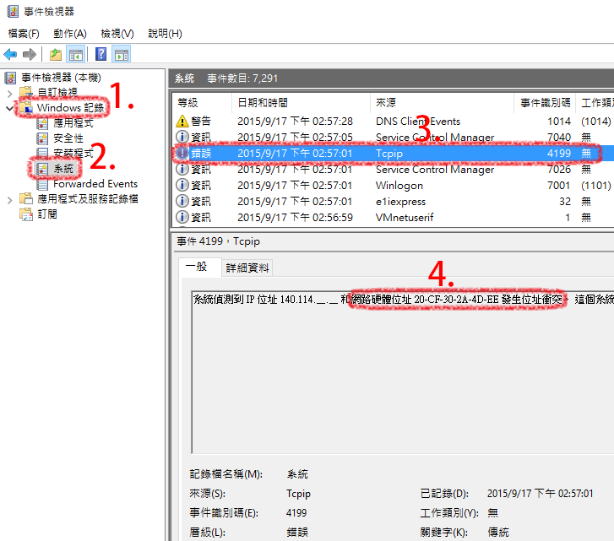
Task: Click the Back arrow toolbar icon
Action: (x=11, y=55)
